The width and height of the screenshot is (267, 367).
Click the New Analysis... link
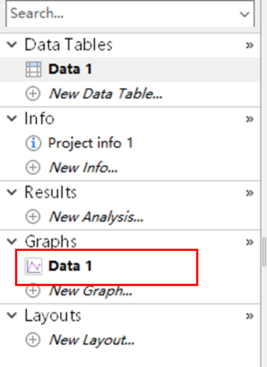point(96,217)
